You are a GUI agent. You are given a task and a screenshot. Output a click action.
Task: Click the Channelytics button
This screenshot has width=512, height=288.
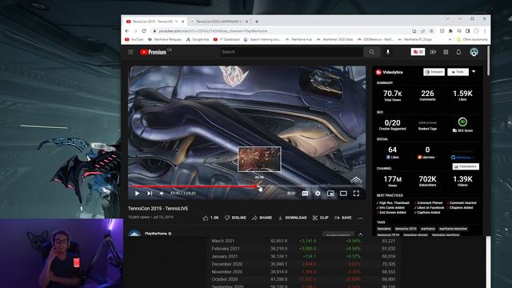(x=466, y=166)
